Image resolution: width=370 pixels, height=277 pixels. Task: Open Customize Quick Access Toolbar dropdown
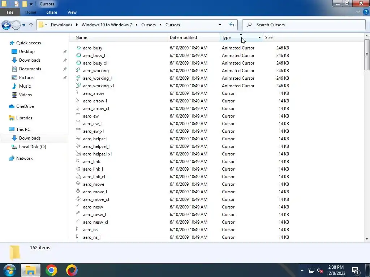tap(31, 4)
